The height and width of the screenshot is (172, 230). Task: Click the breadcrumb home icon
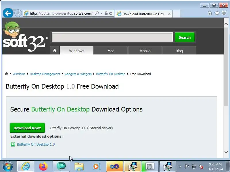[6, 74]
